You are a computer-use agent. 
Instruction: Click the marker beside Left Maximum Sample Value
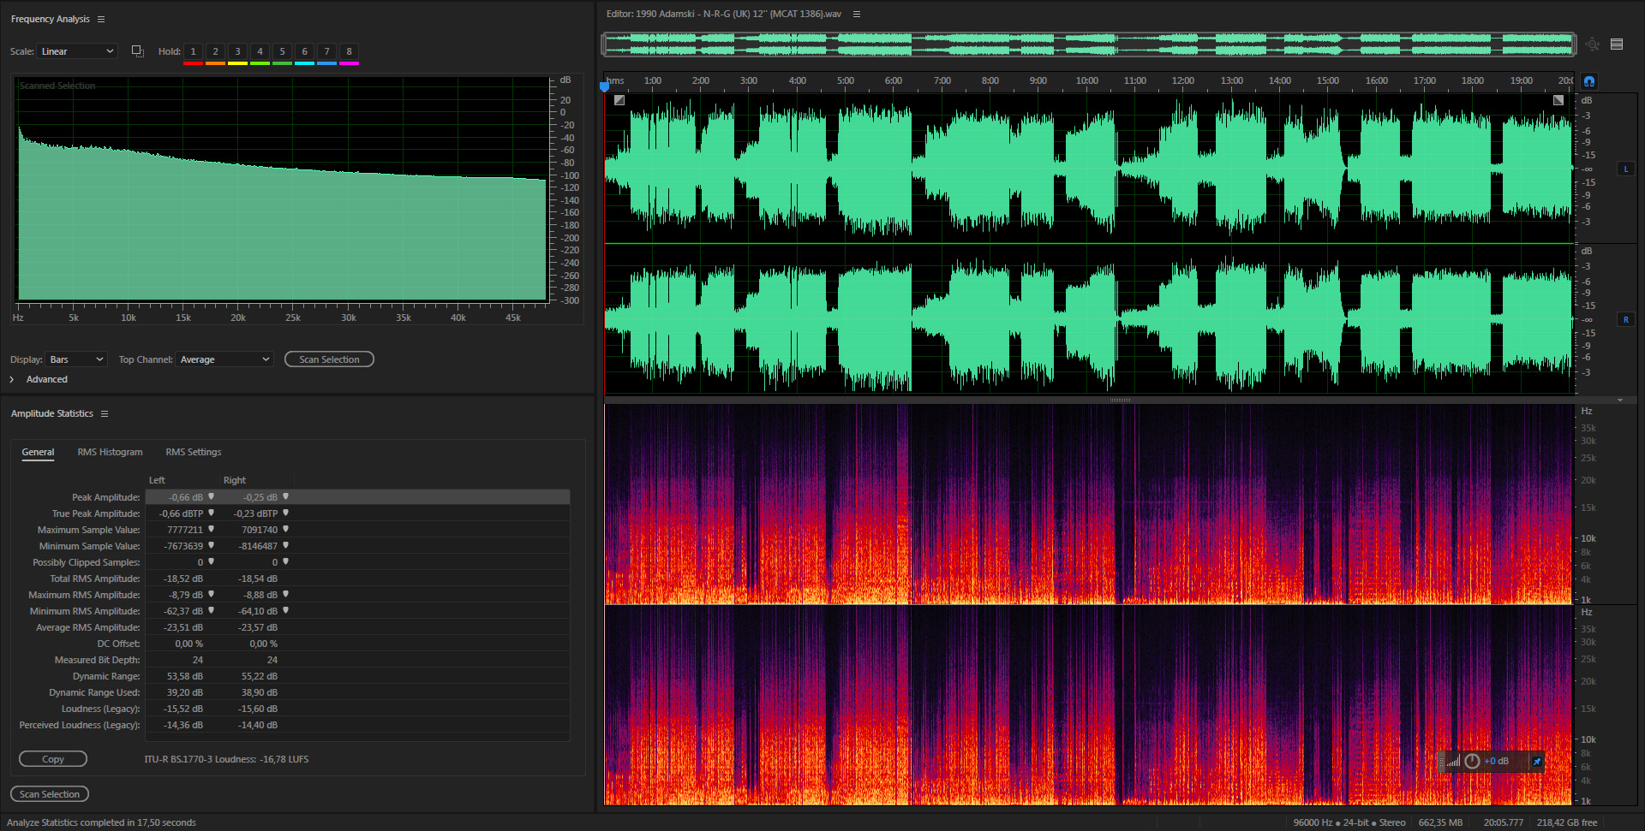pos(211,529)
